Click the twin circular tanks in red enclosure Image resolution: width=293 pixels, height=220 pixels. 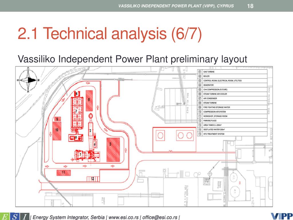(x=185, y=135)
